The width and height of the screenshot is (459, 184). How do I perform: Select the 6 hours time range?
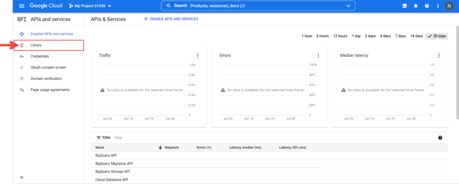click(322, 36)
